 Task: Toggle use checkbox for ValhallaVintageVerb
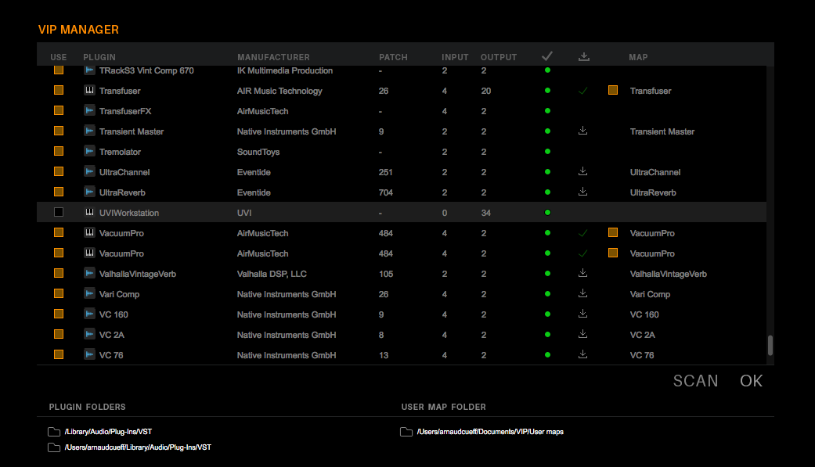(x=59, y=273)
